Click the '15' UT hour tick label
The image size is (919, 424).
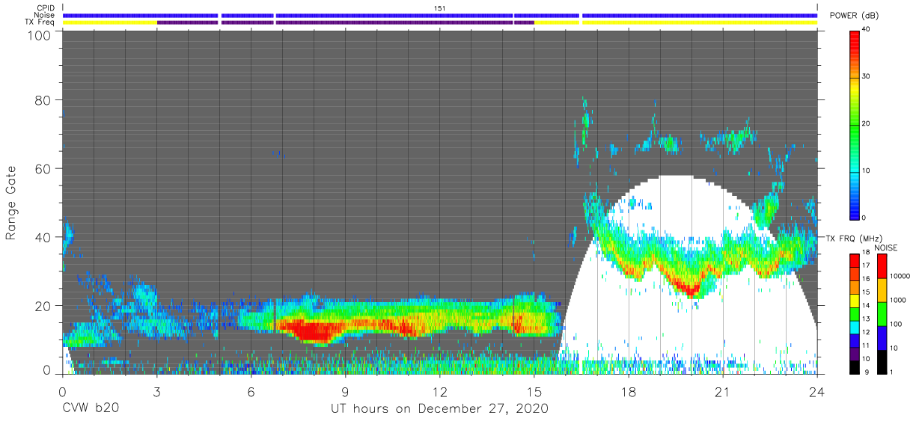[x=534, y=391]
